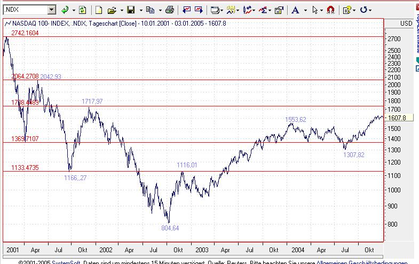Expand window layout dropdown arrow
The image size is (419, 264).
[x=222, y=11]
